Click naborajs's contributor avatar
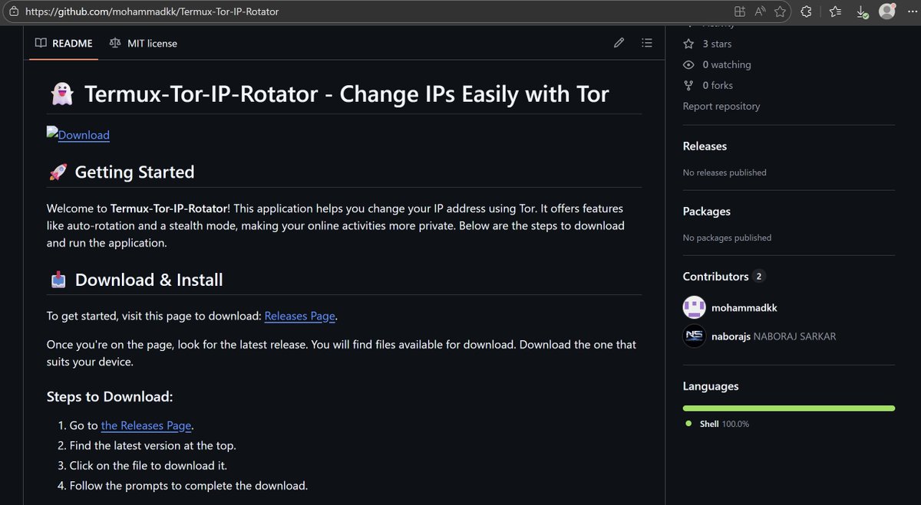 click(x=694, y=336)
